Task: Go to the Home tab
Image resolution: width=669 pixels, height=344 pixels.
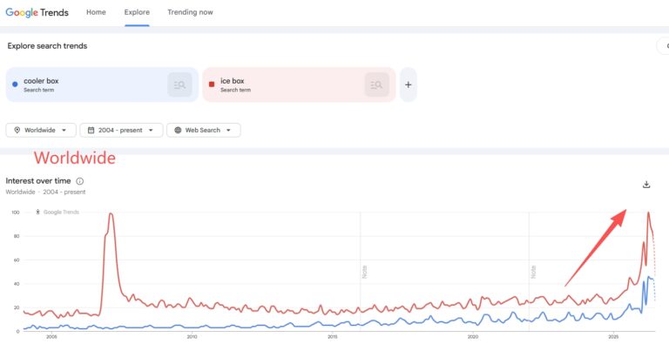Action: [x=96, y=12]
